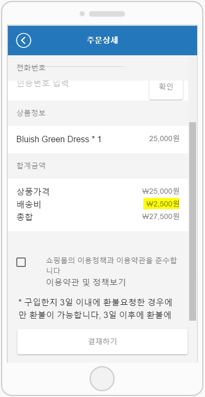
Task: Click the 합계금액 section label
Action: 31,165
